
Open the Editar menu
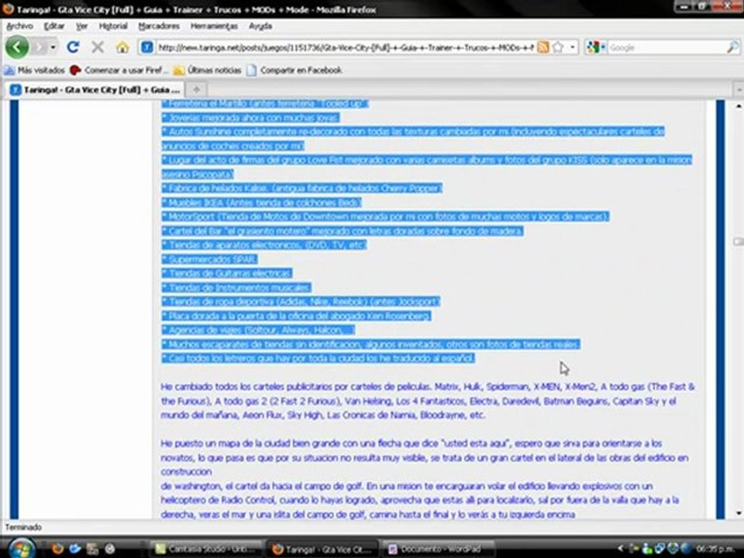pyautogui.click(x=54, y=26)
